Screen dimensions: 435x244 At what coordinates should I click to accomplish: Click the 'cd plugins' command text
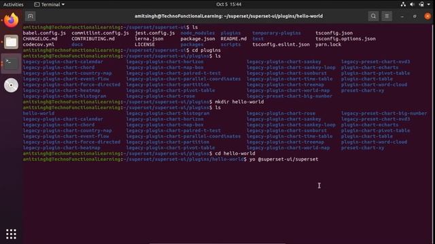(x=207, y=50)
